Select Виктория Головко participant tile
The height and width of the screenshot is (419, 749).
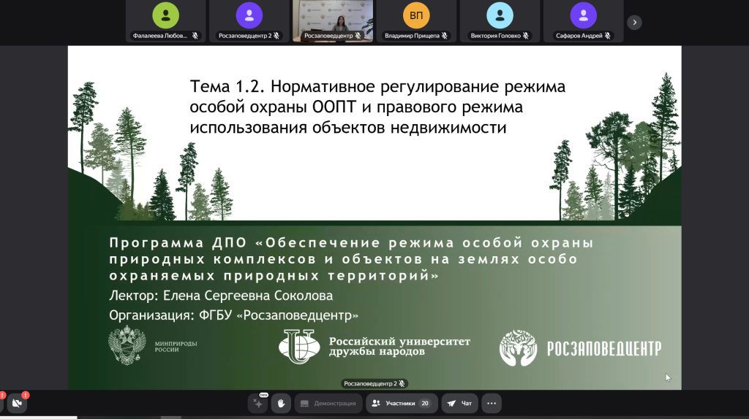point(500,21)
